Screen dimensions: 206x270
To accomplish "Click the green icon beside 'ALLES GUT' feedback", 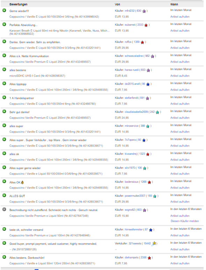I will [4, 196].
